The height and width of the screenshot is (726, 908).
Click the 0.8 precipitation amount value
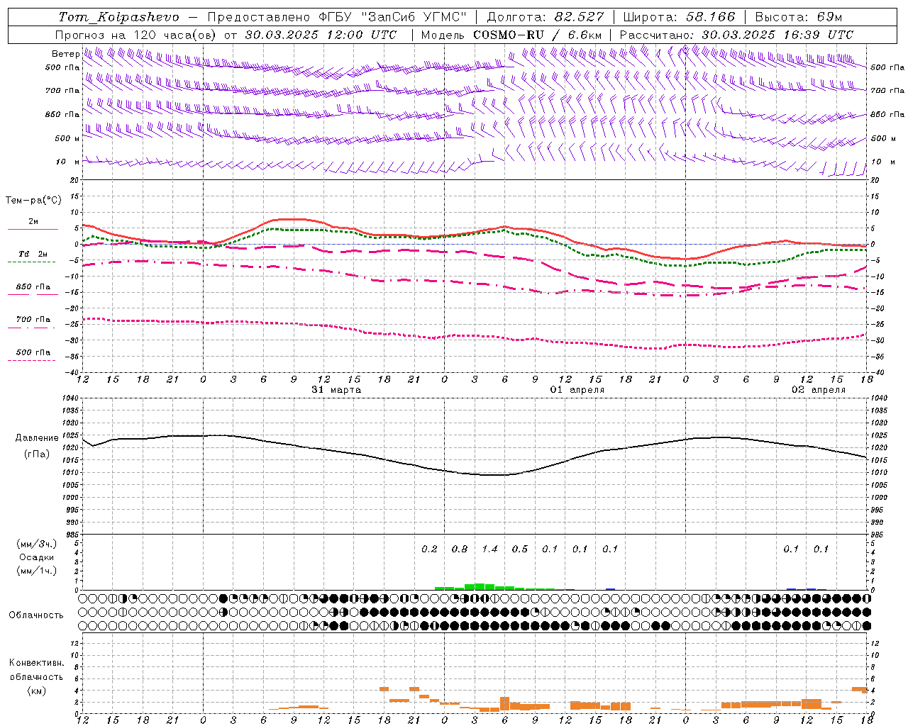(x=460, y=549)
